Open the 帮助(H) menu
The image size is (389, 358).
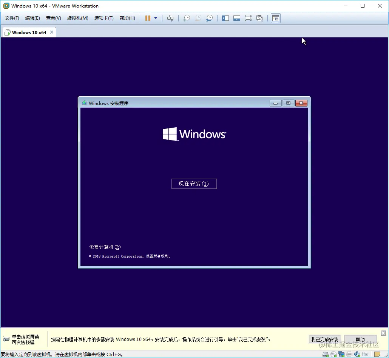point(127,18)
